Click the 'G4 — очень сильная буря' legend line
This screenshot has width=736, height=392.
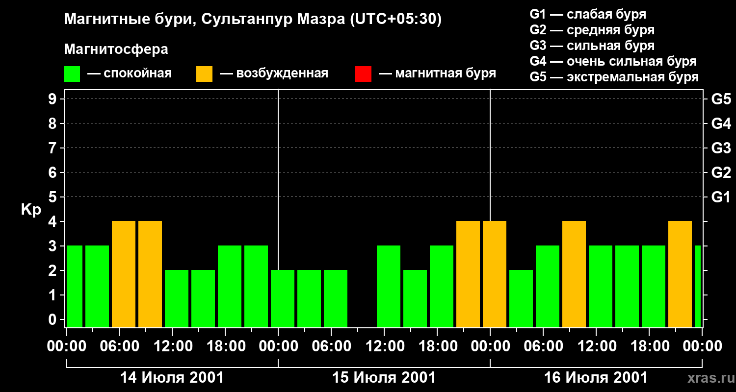tap(613, 61)
